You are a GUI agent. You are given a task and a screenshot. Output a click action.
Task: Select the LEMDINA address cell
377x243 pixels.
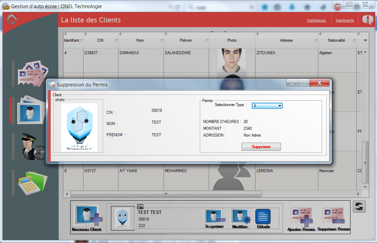pos(287,178)
